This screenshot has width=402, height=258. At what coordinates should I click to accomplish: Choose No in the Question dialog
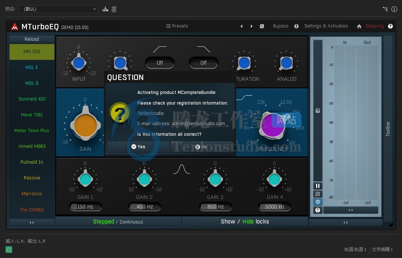201,147
